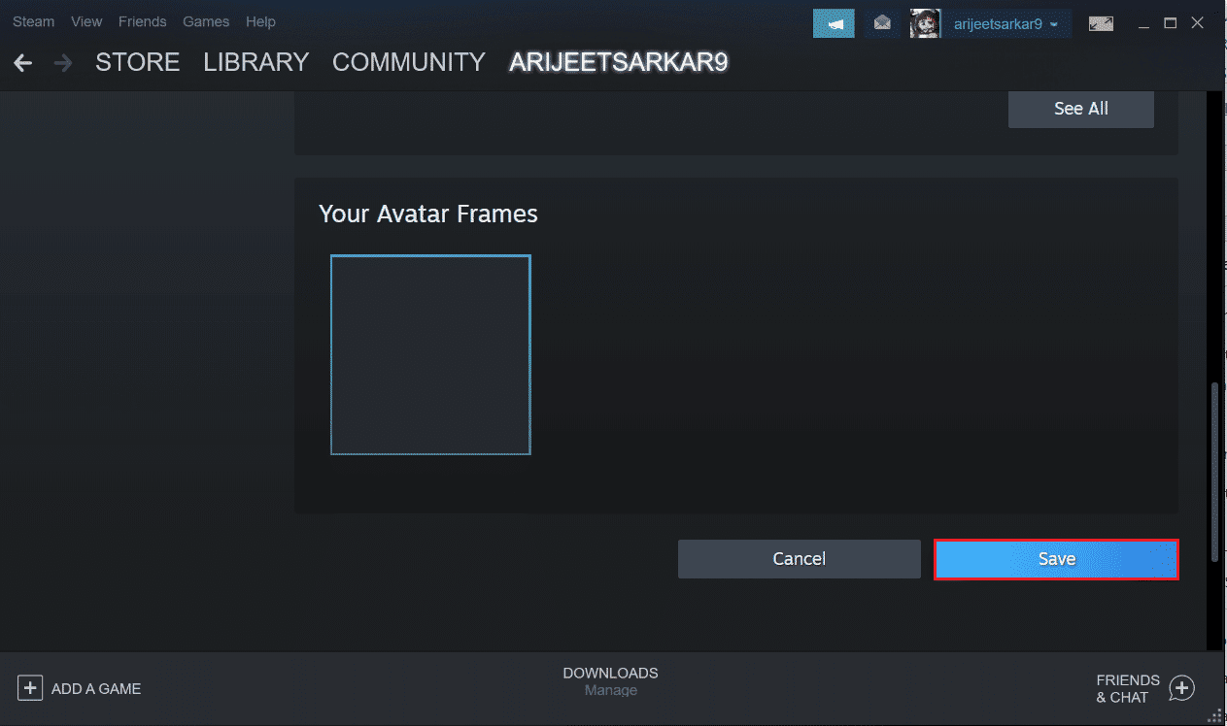The width and height of the screenshot is (1227, 726).
Task: Enter Big Picture mode using the arrows icon
Action: tap(1100, 22)
